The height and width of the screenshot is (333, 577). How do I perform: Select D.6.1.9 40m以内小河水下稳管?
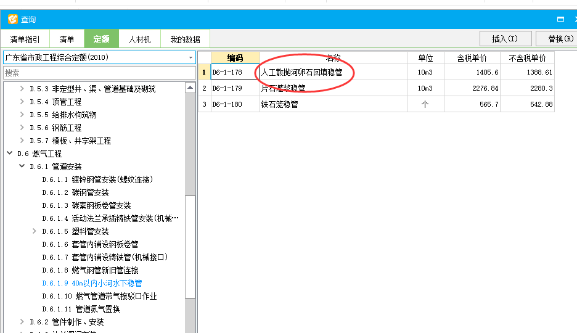tap(92, 283)
